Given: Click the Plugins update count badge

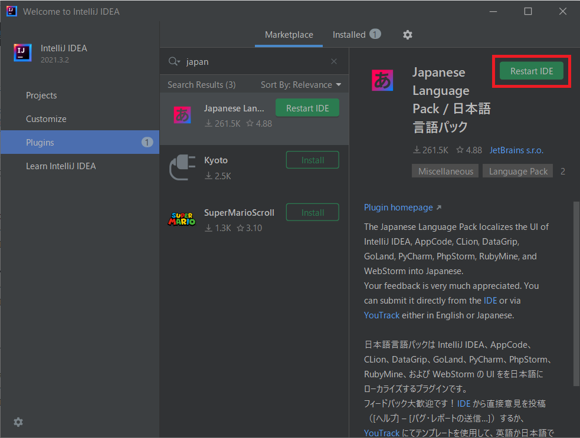Looking at the screenshot, I should 147,142.
